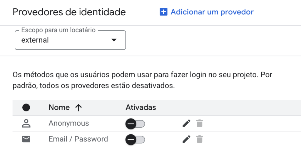Open the Escopo para um locatário dropdown
Viewport: 301px width, 162px height.
(70, 40)
